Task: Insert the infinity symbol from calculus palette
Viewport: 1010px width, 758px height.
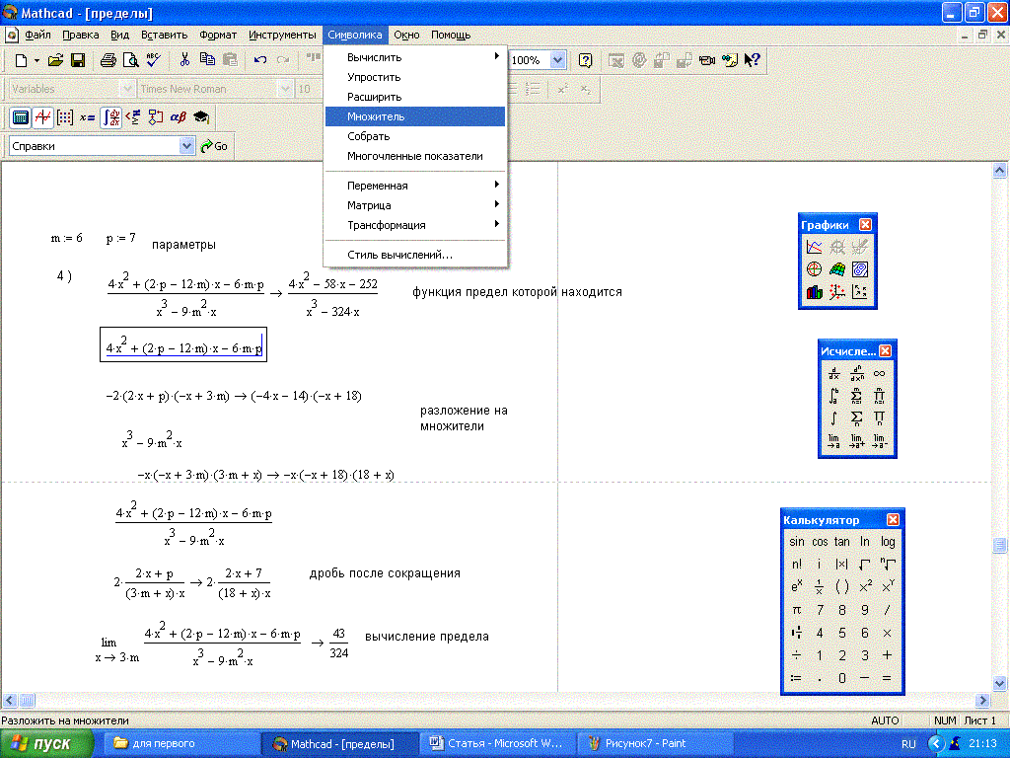Action: pos(879,373)
